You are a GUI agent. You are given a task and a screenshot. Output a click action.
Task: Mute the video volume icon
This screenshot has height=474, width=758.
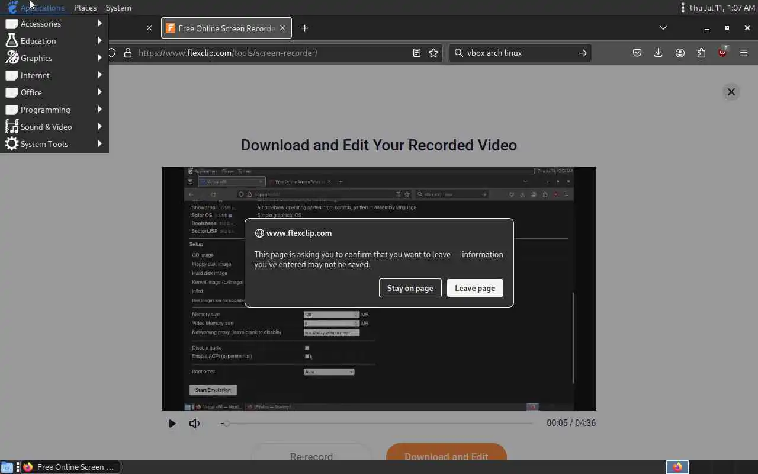pyautogui.click(x=194, y=423)
